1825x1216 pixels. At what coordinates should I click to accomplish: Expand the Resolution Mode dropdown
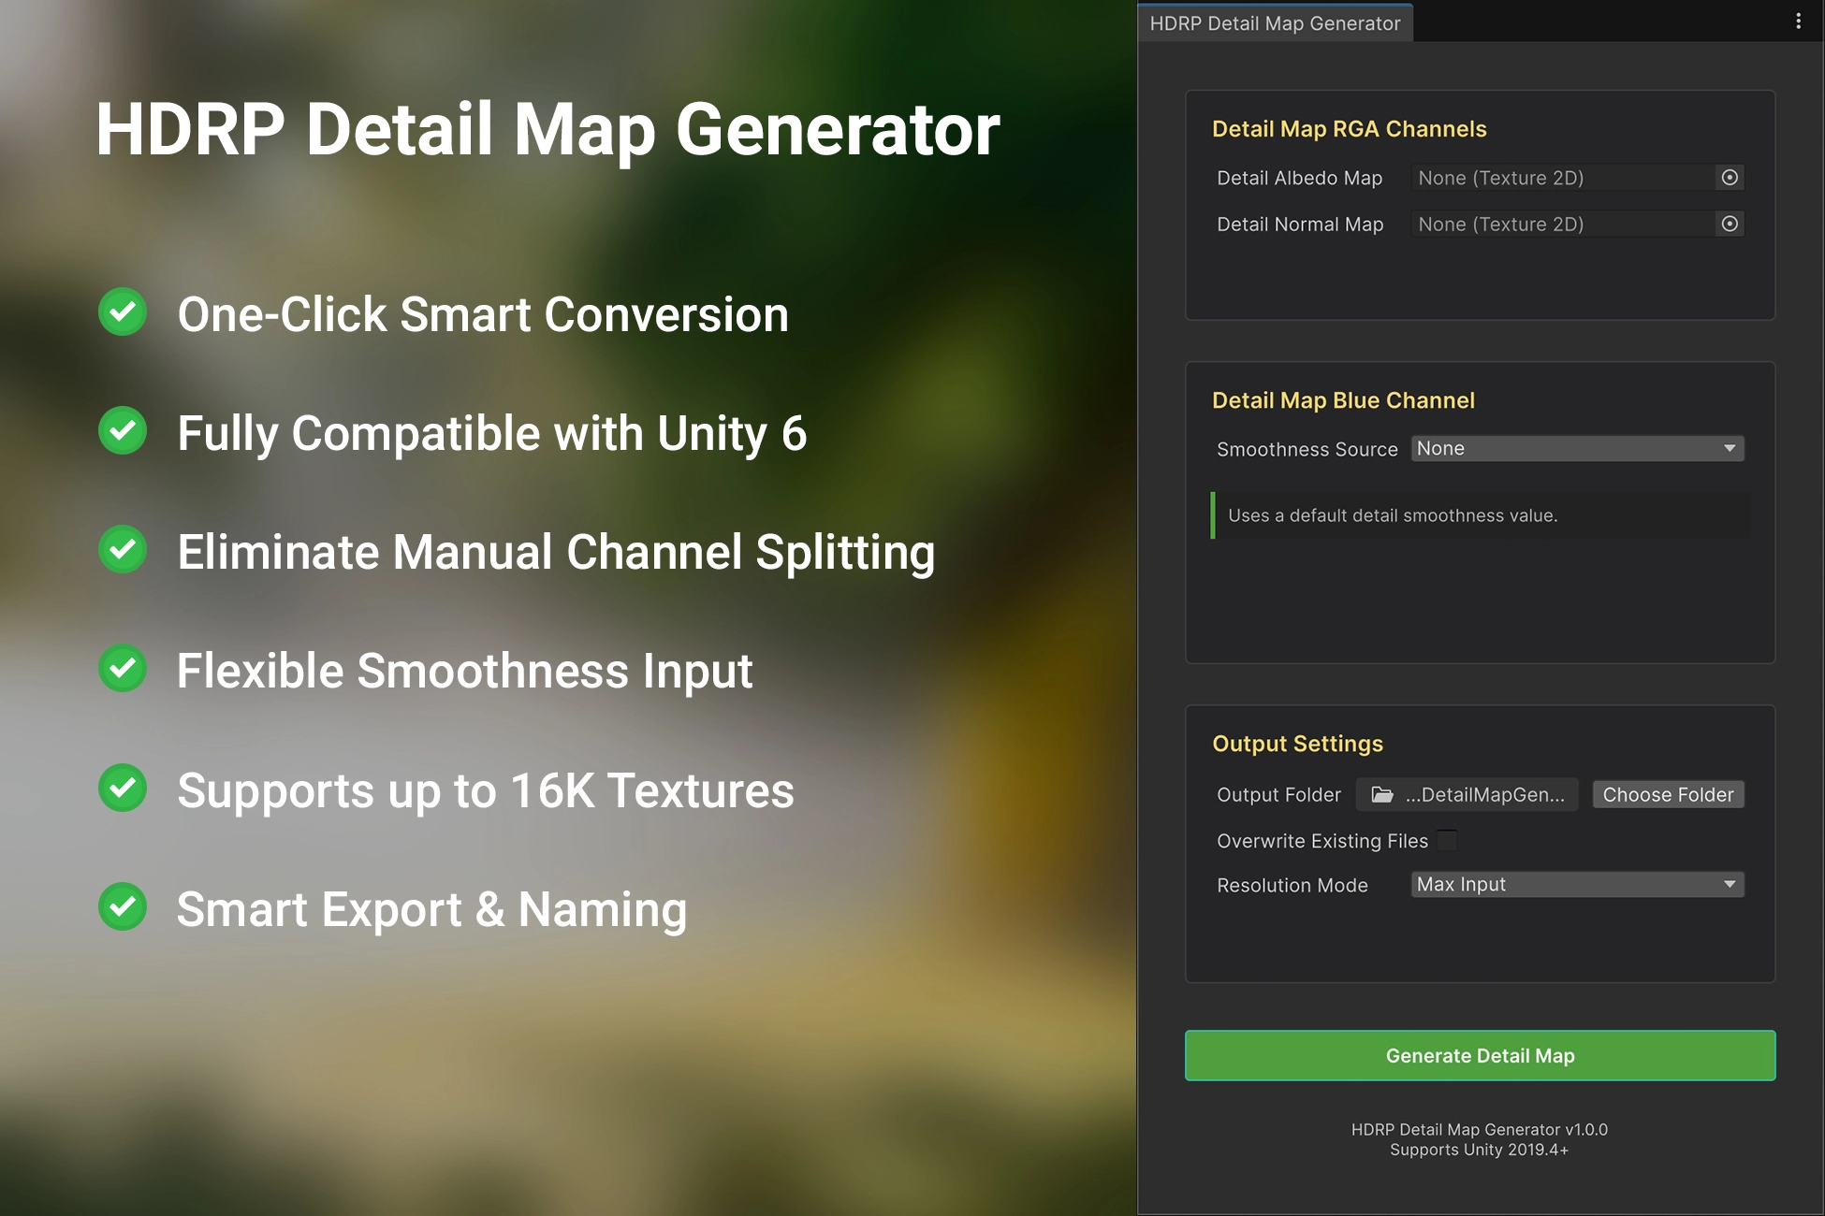click(x=1577, y=885)
